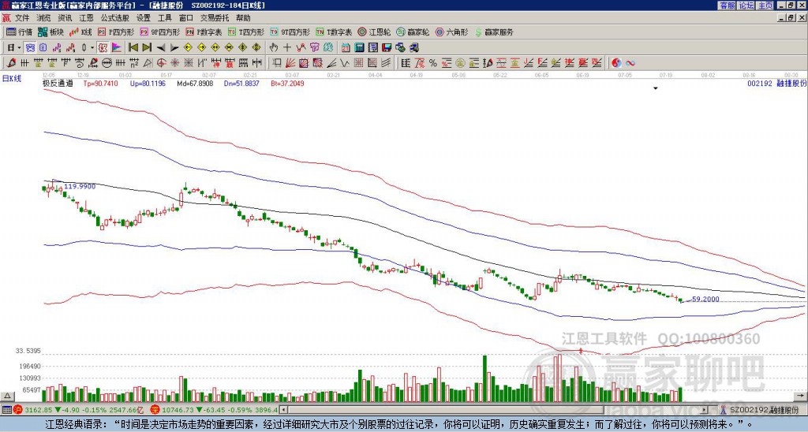Viewport: 808px width, 432px height.
Task: Click the red target circle drawing tool
Action: (x=161, y=63)
